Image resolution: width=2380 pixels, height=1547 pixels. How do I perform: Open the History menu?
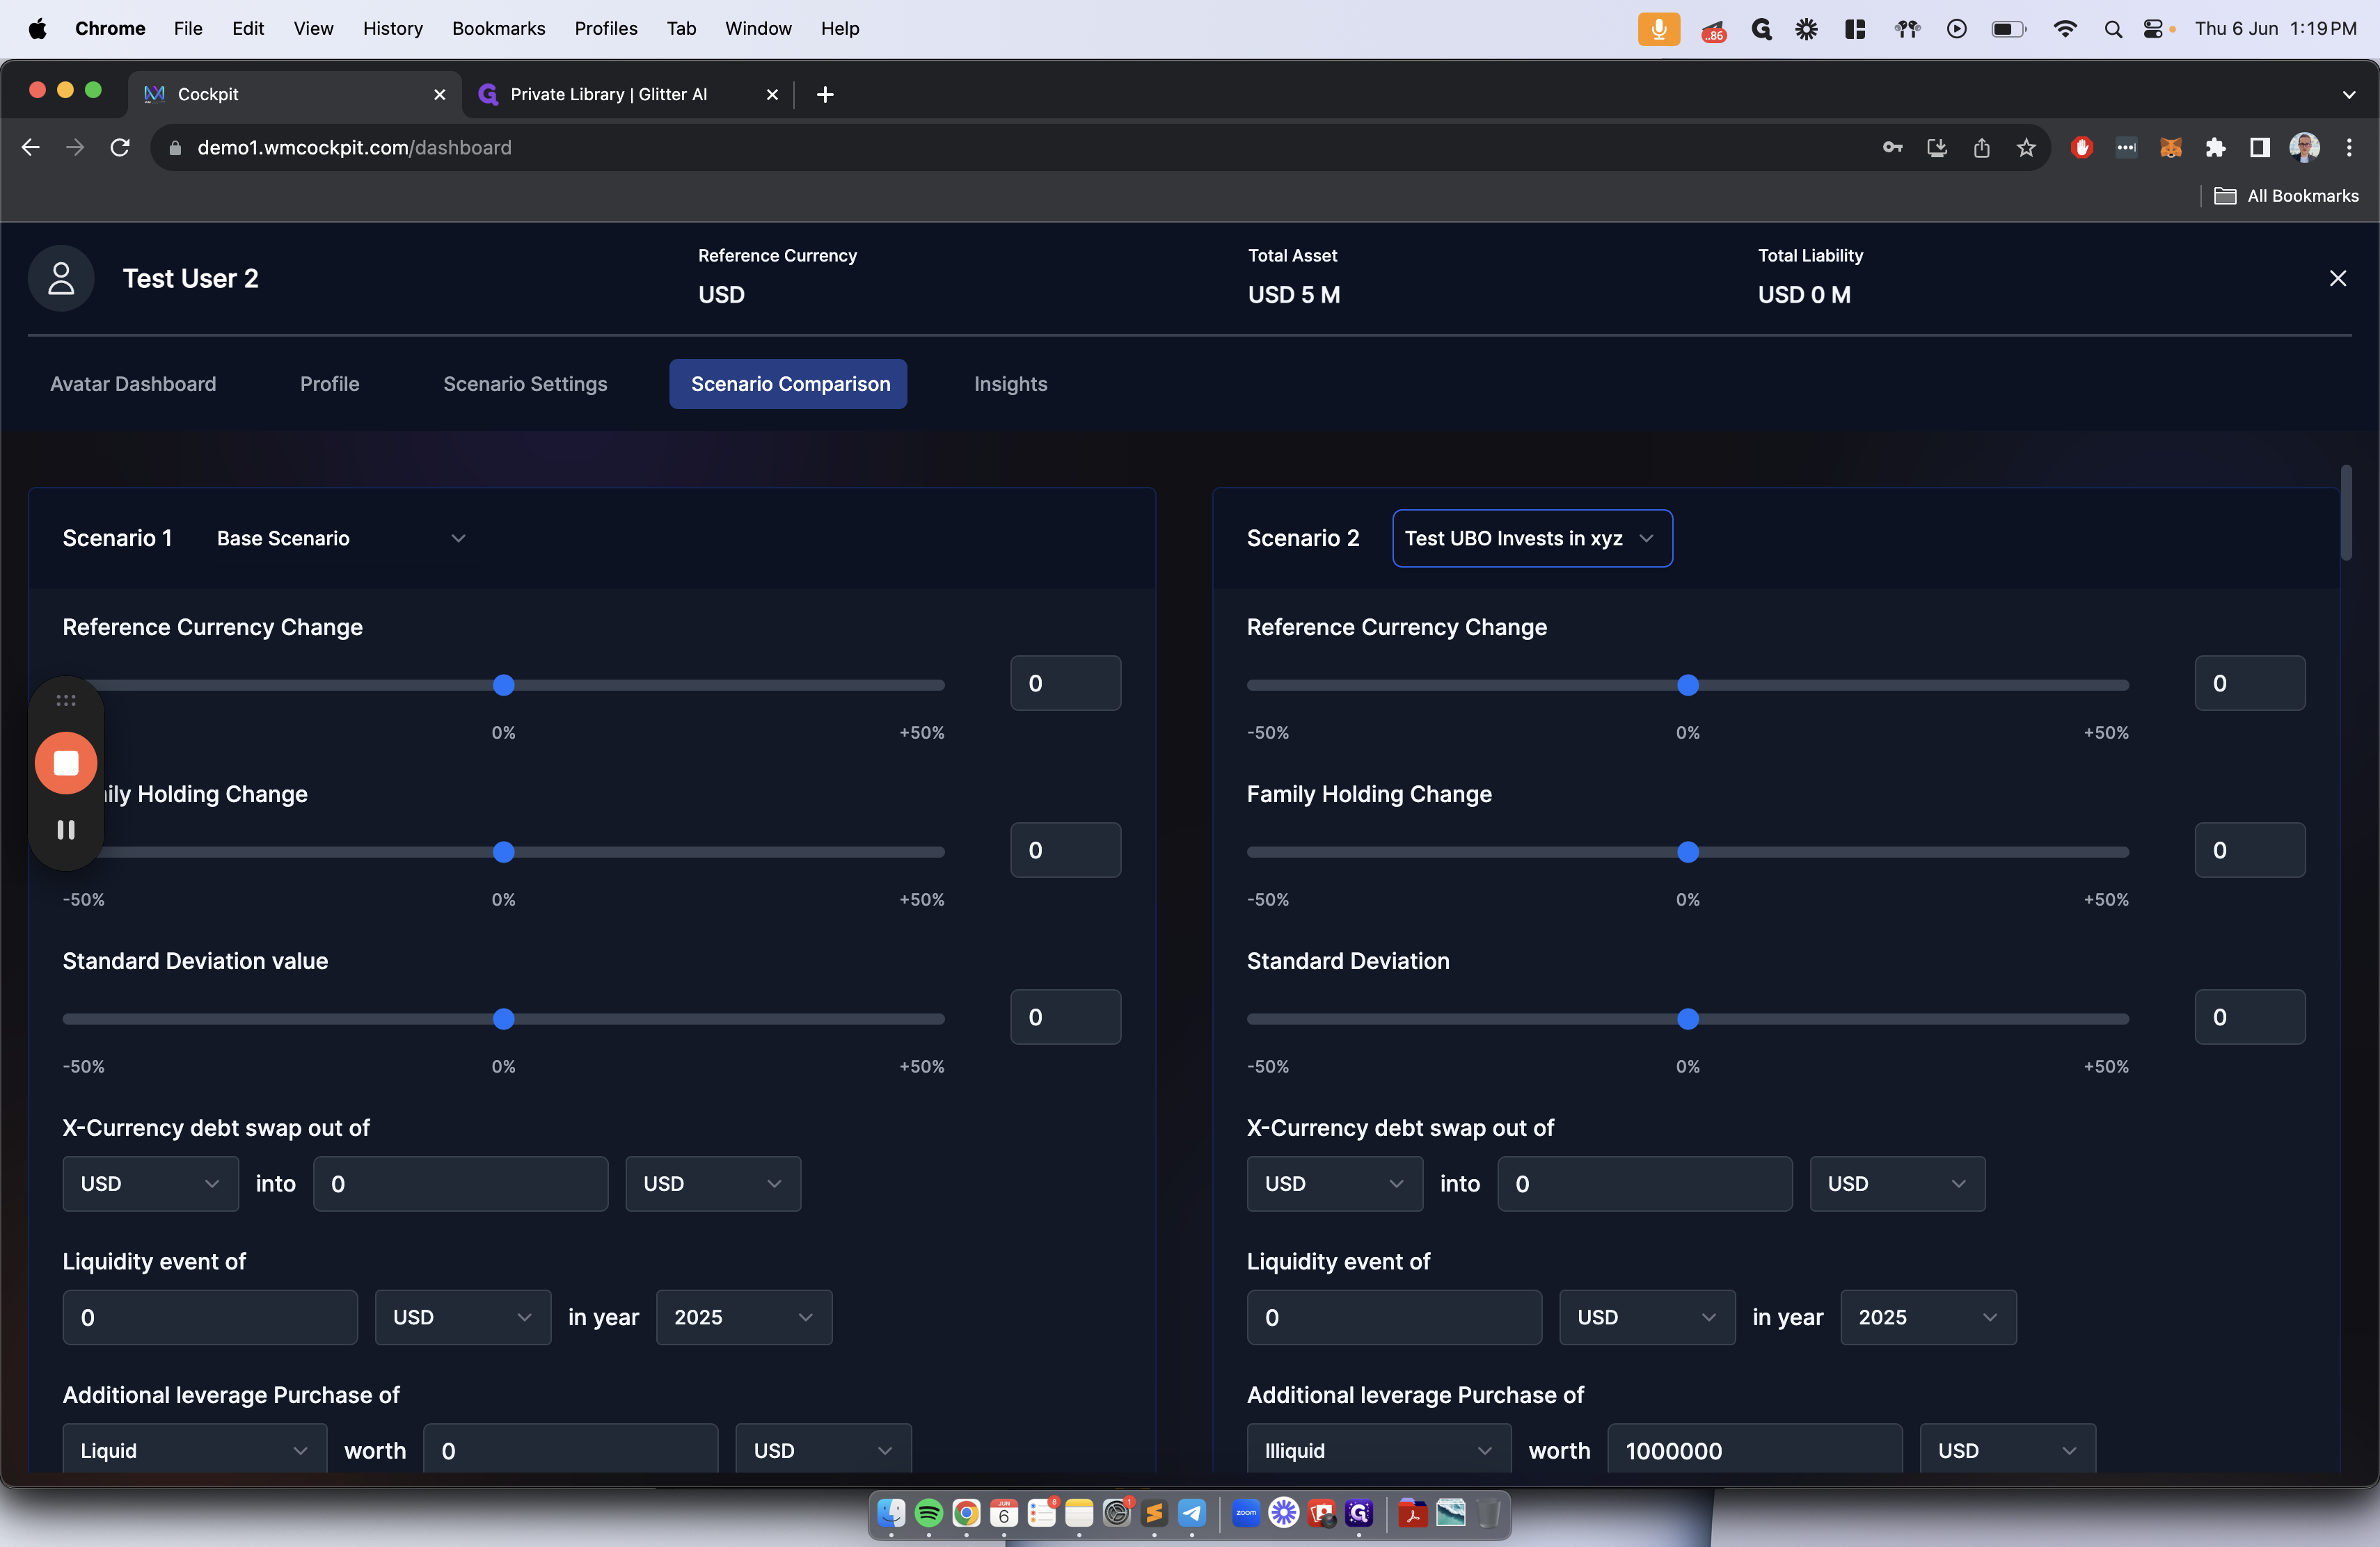(x=392, y=29)
